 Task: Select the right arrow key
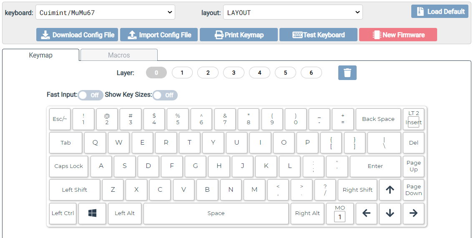(413, 213)
